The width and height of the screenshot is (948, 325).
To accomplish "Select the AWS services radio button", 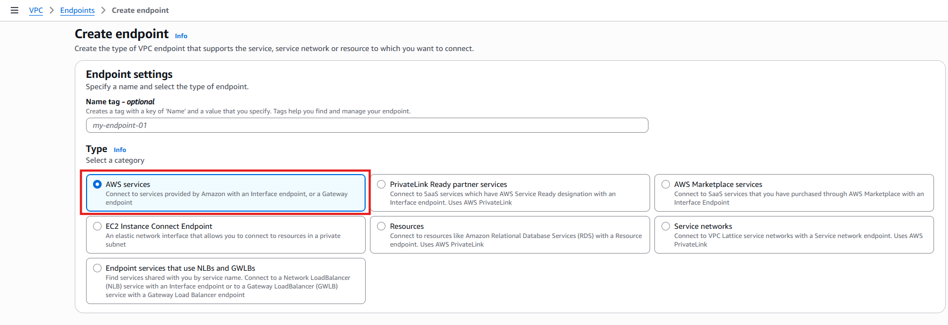I will [97, 184].
